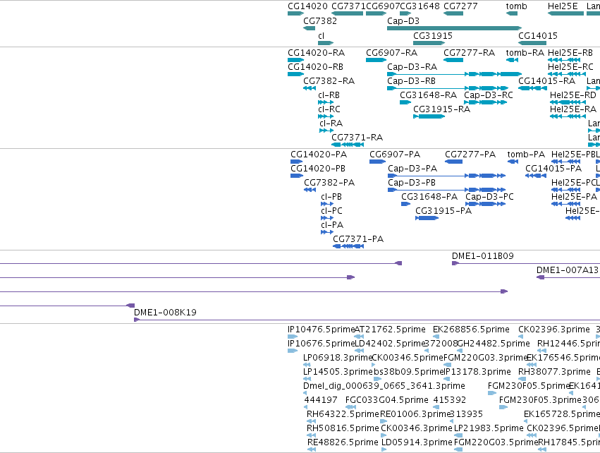Click the cl-RA transcript label
The image size is (600, 453).
[x=331, y=123]
